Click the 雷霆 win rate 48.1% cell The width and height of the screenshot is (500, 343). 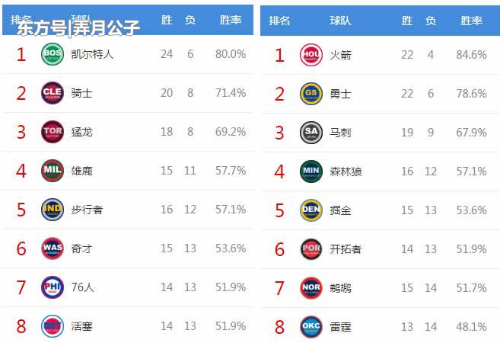pyautogui.click(x=471, y=326)
